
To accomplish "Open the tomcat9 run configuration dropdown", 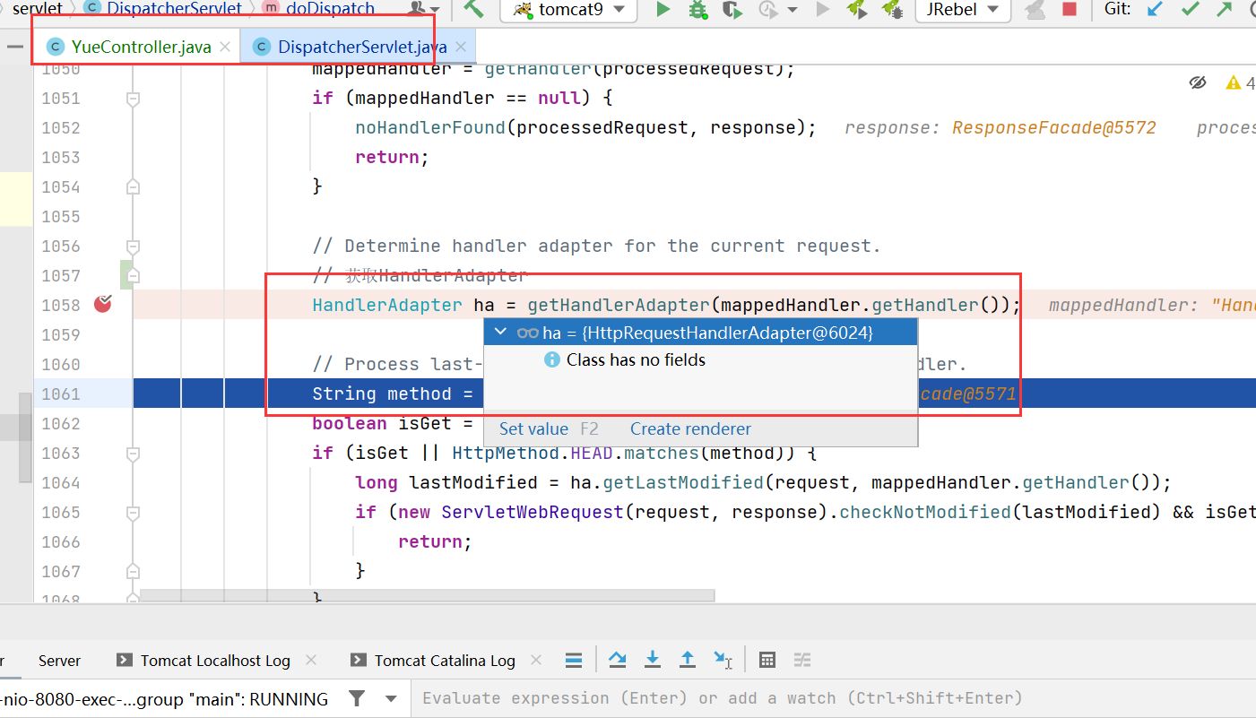I will point(568,10).
